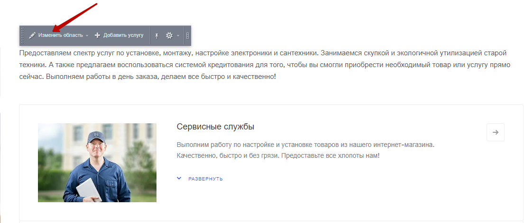Click the plus icon for adding a service
Screen dimensions: 525x223
click(97, 35)
